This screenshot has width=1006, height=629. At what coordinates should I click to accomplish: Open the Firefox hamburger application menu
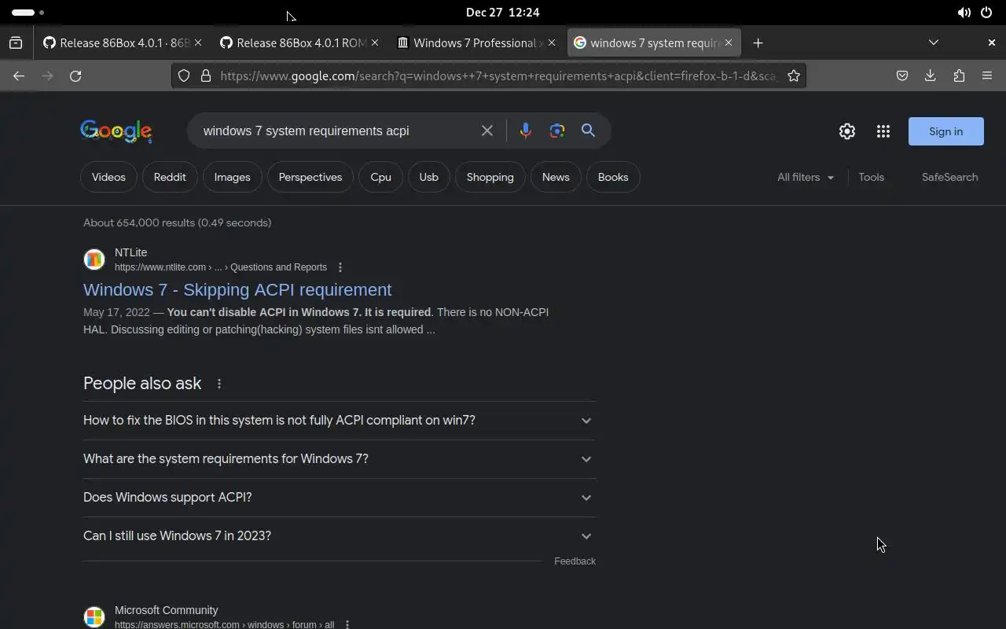tap(987, 75)
